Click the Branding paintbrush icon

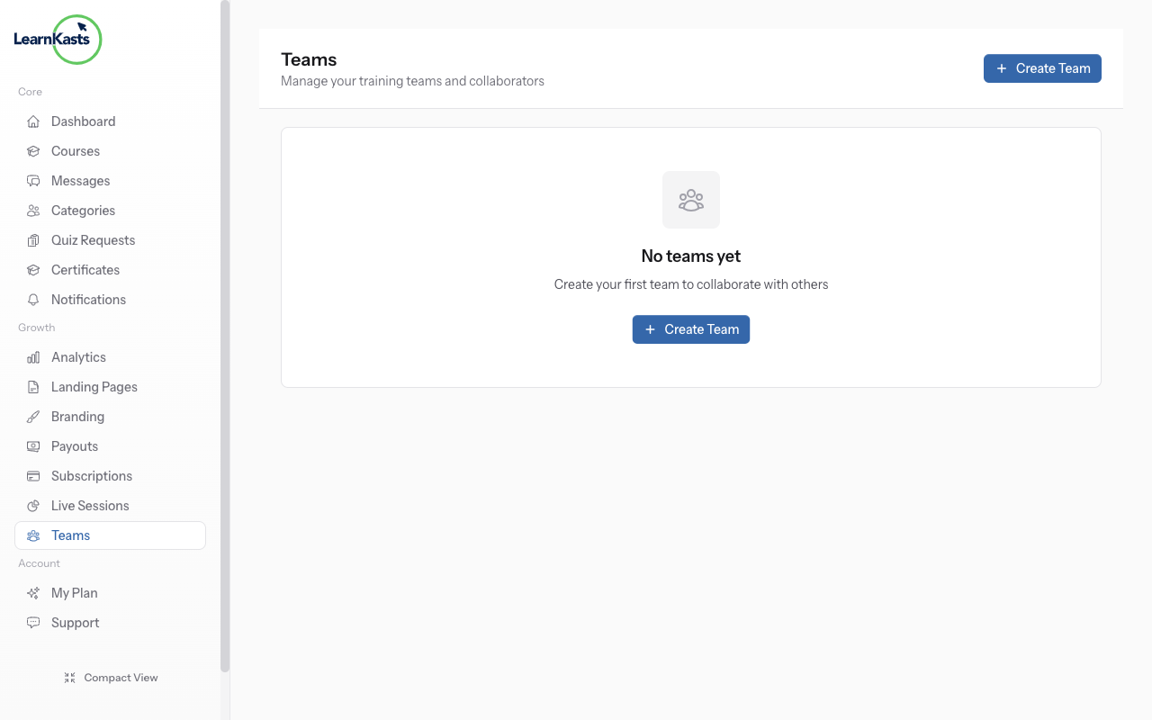(33, 416)
